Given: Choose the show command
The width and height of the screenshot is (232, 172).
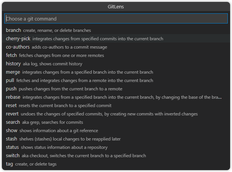Looking at the screenshot, I should pyautogui.click(x=116, y=131).
